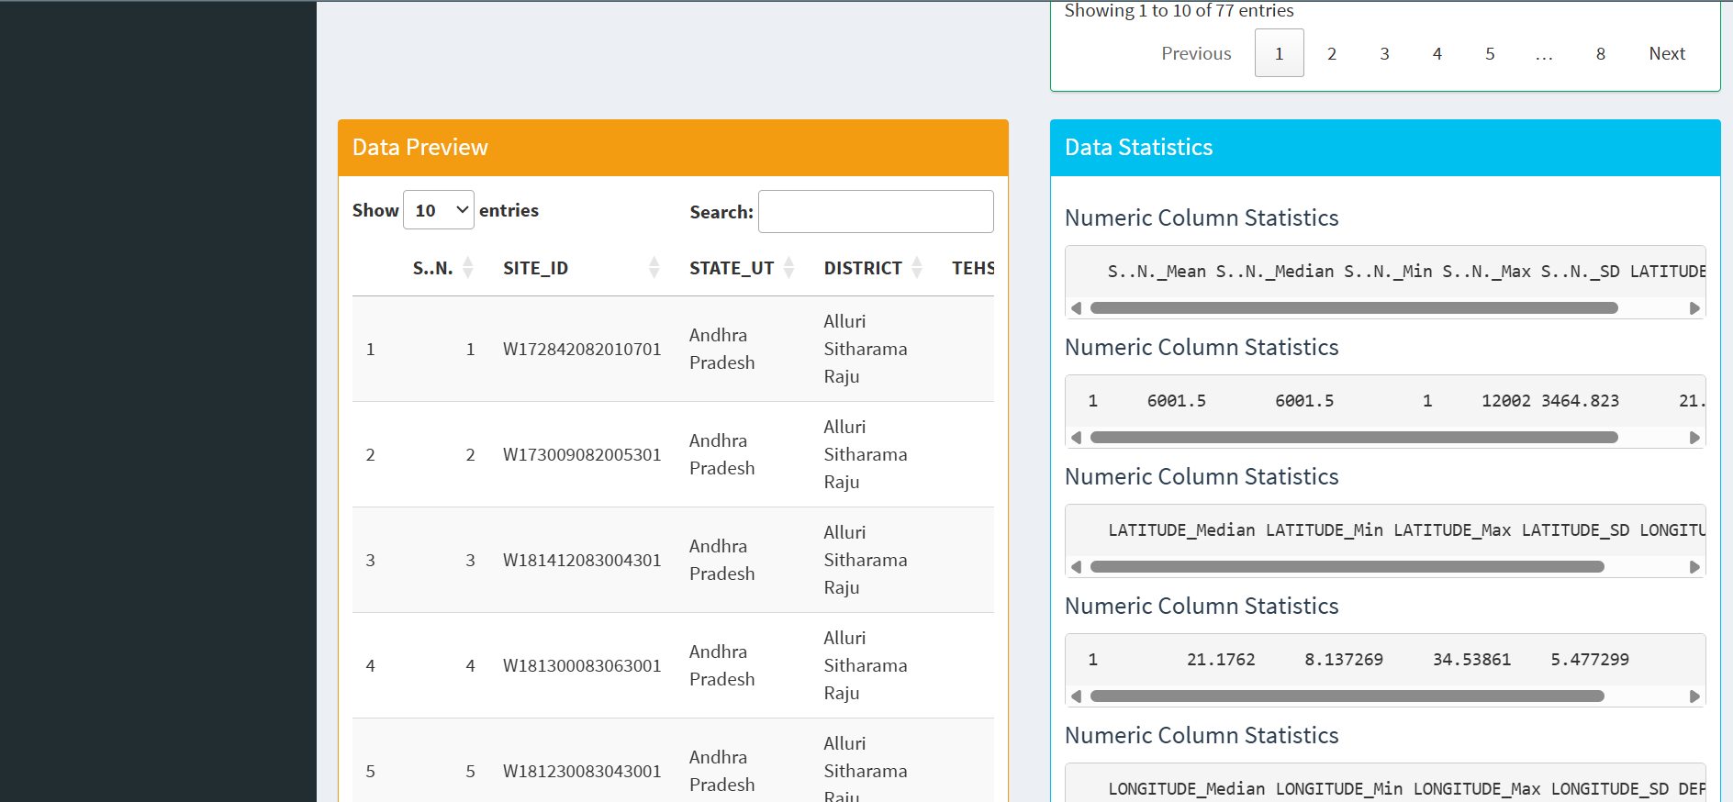Click the LATITUDE_Max value 34.53861
The height and width of the screenshot is (802, 1733).
click(x=1471, y=659)
